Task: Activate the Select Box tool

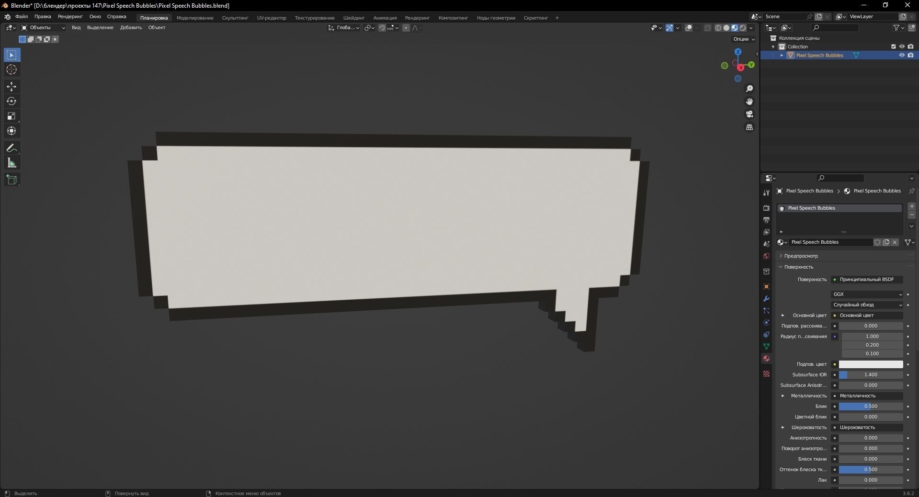Action: (11, 55)
